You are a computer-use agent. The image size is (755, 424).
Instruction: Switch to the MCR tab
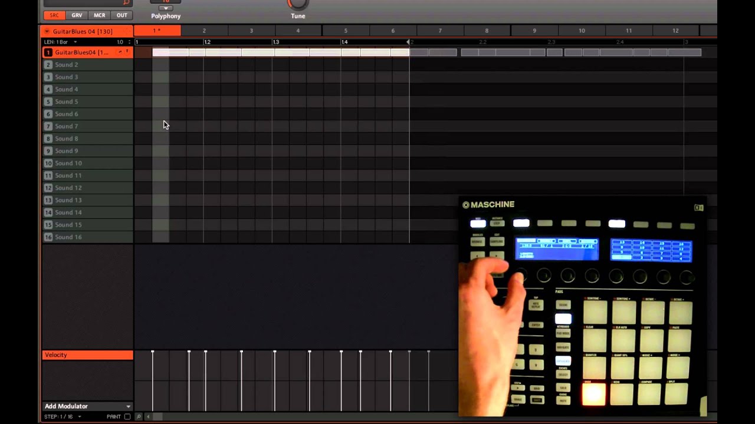[x=99, y=15]
